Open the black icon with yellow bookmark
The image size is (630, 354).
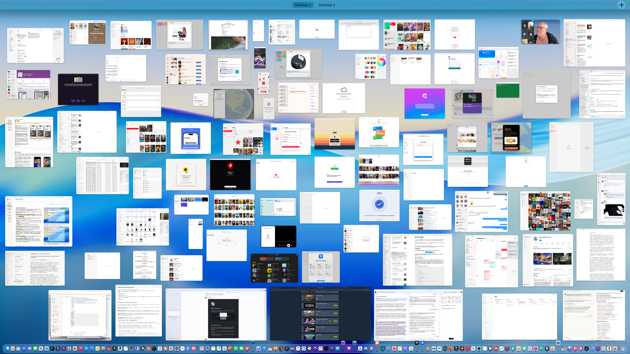(x=114, y=348)
